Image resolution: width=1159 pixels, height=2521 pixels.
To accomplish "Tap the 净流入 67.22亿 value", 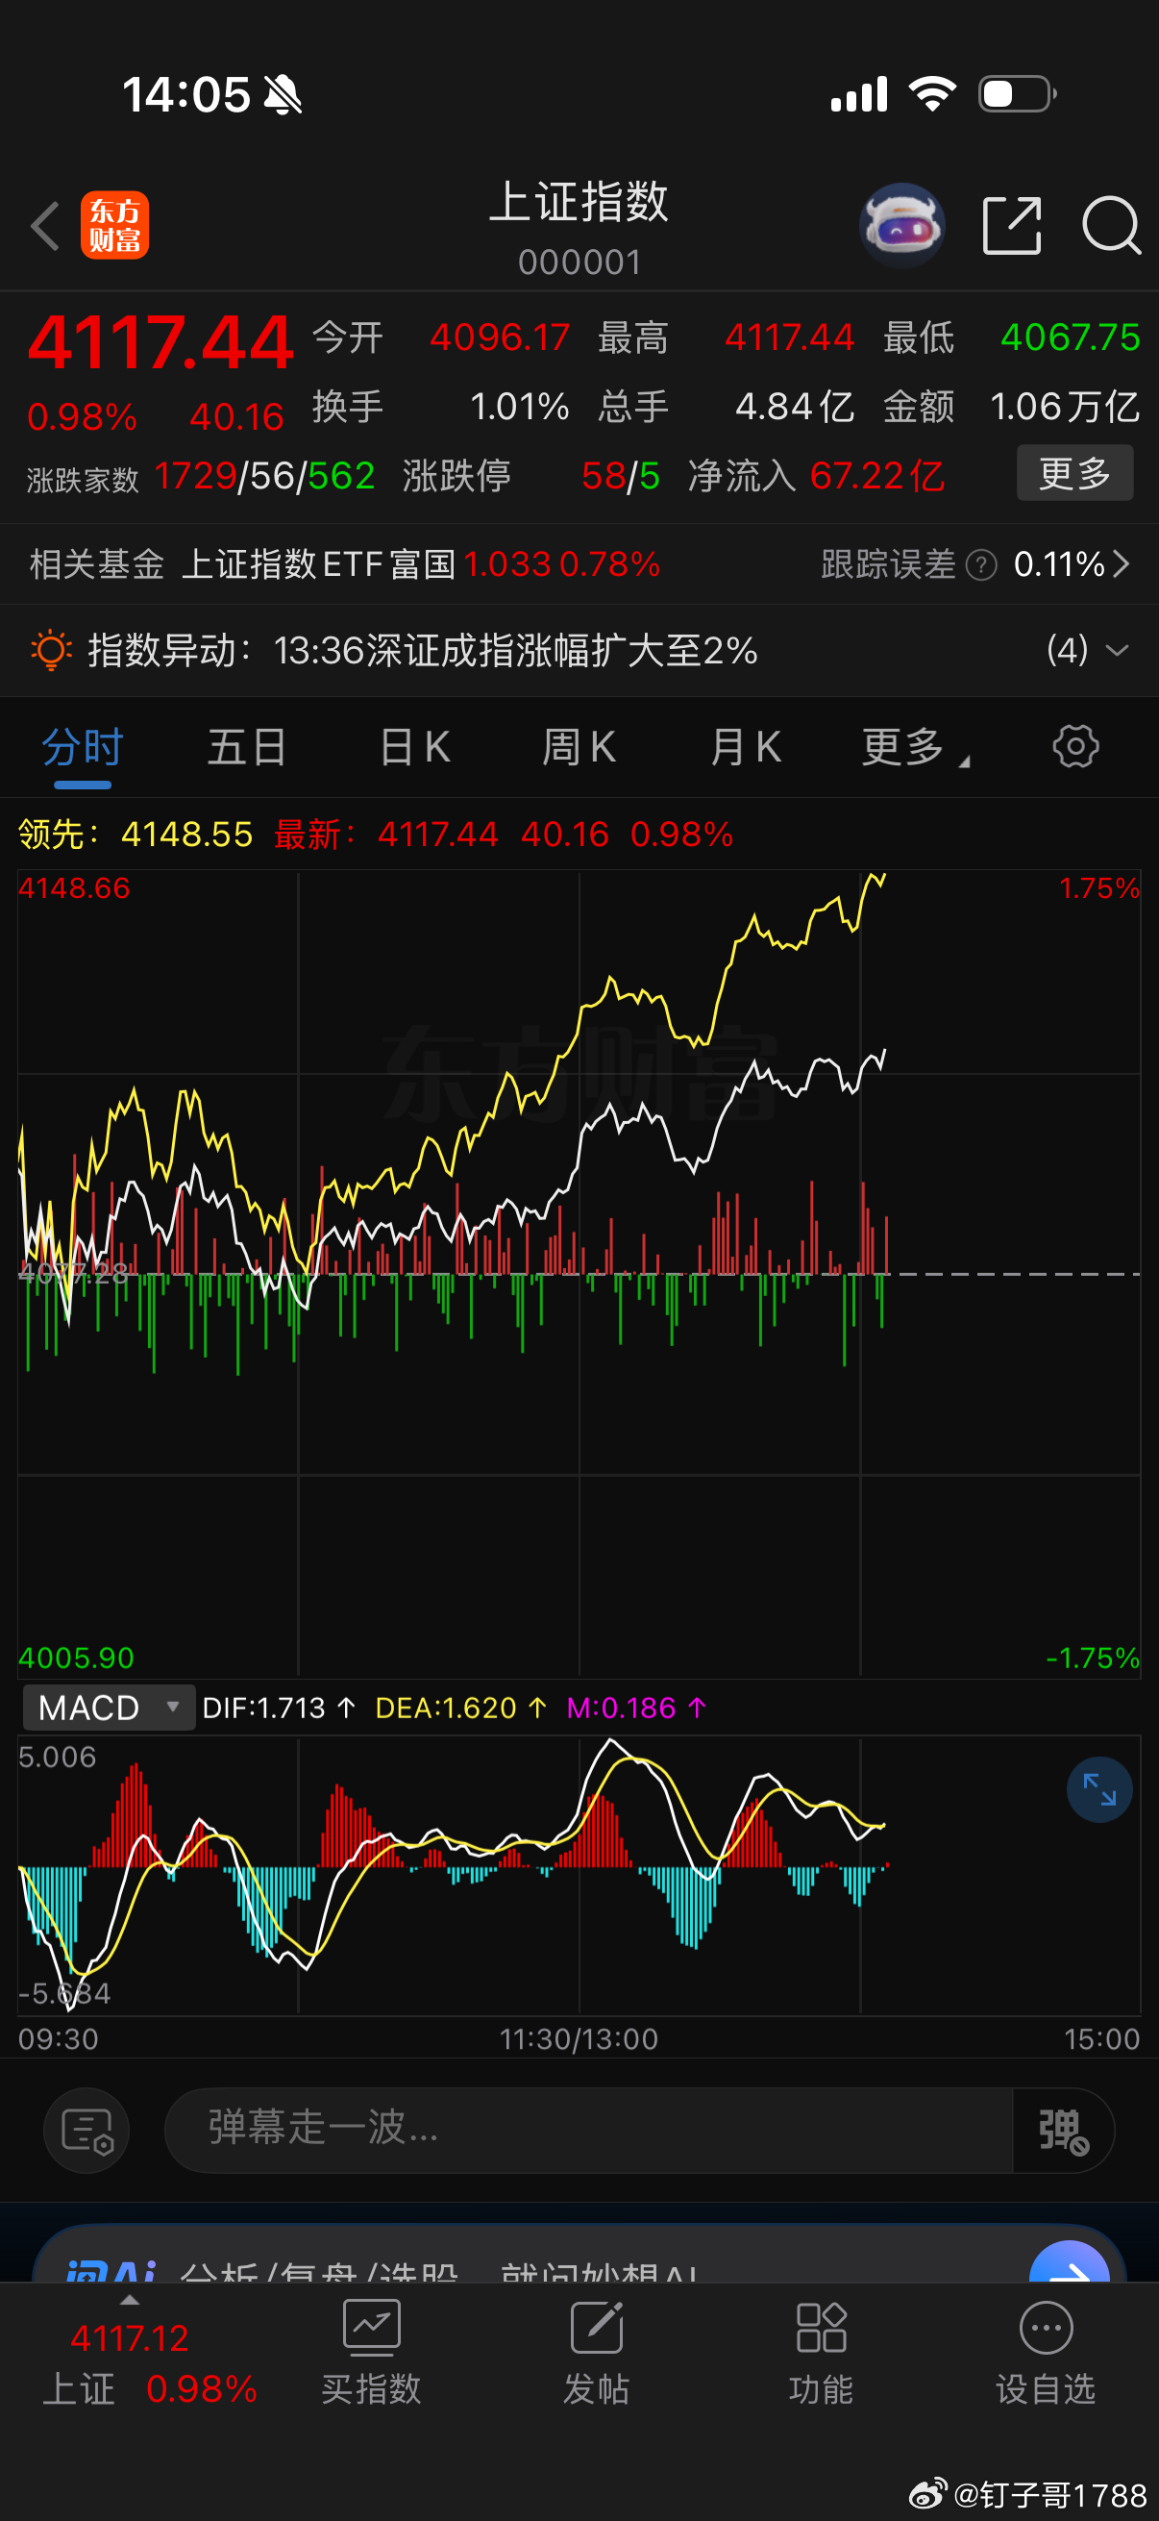I will click(x=877, y=476).
